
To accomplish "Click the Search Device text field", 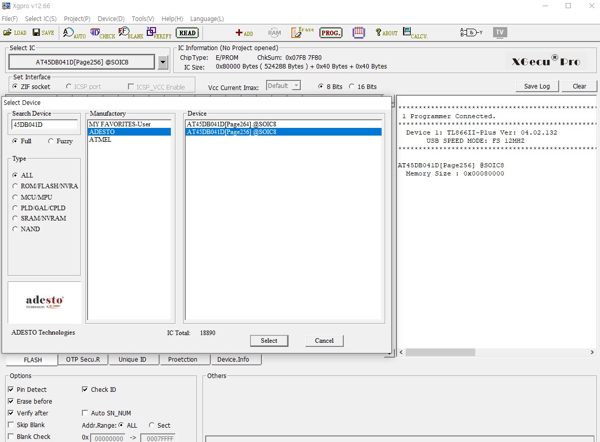I will tap(45, 124).
